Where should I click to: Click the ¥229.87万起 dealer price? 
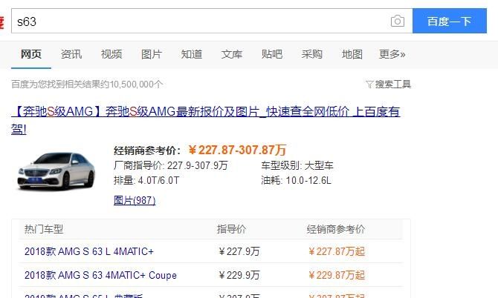337,275
